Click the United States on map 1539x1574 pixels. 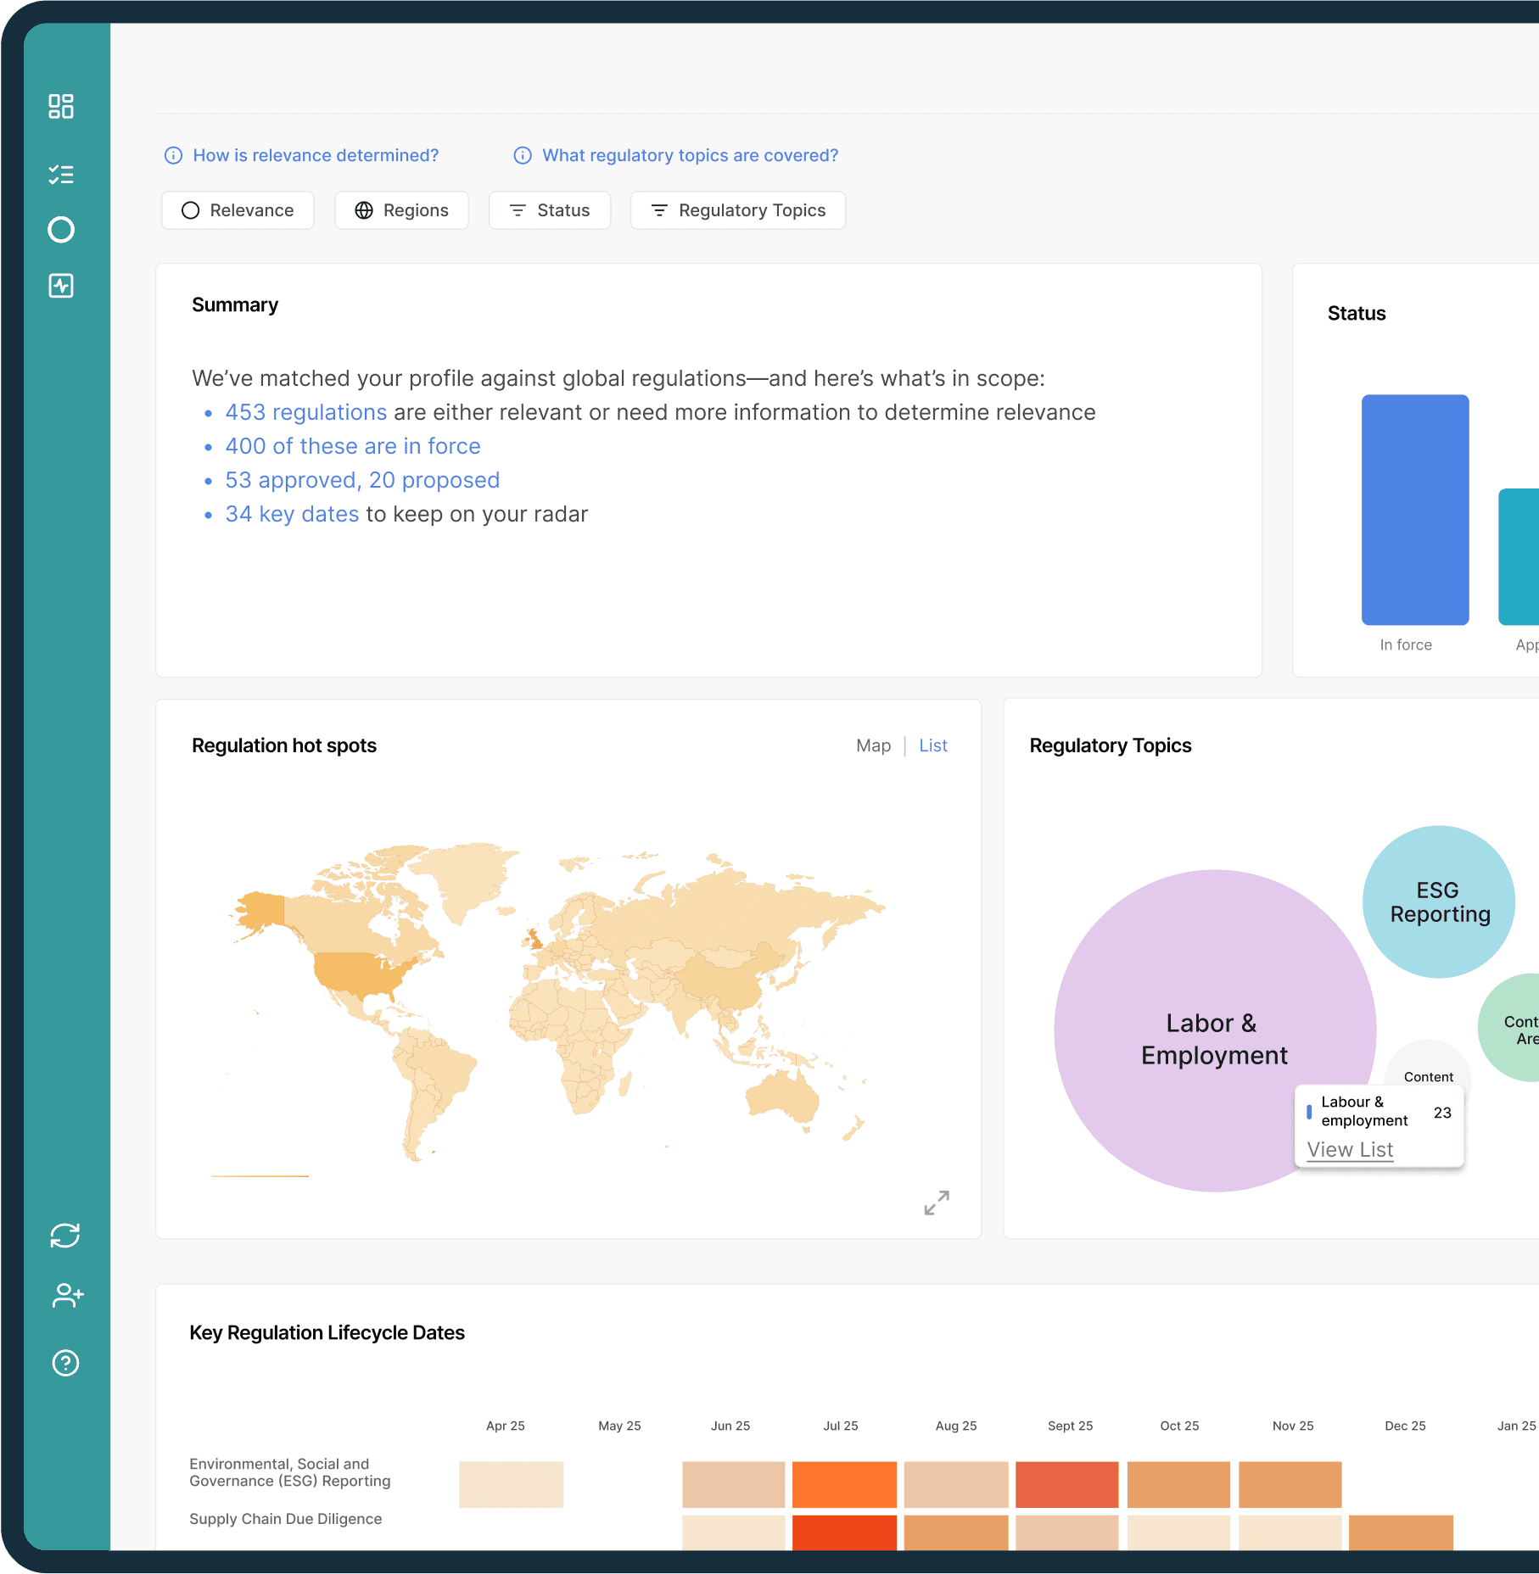[x=362, y=971]
